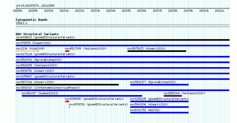
Task: Select the blue nsv5939751 variant bar
Action: [122, 73]
